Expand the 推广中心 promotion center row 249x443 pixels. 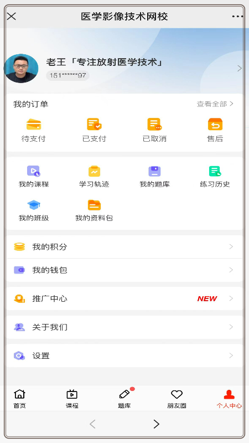124,298
